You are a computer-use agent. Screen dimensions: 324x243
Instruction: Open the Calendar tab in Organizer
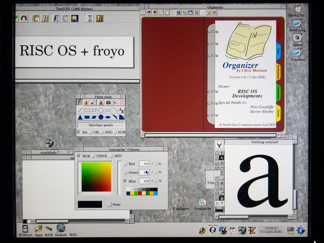tap(278, 31)
